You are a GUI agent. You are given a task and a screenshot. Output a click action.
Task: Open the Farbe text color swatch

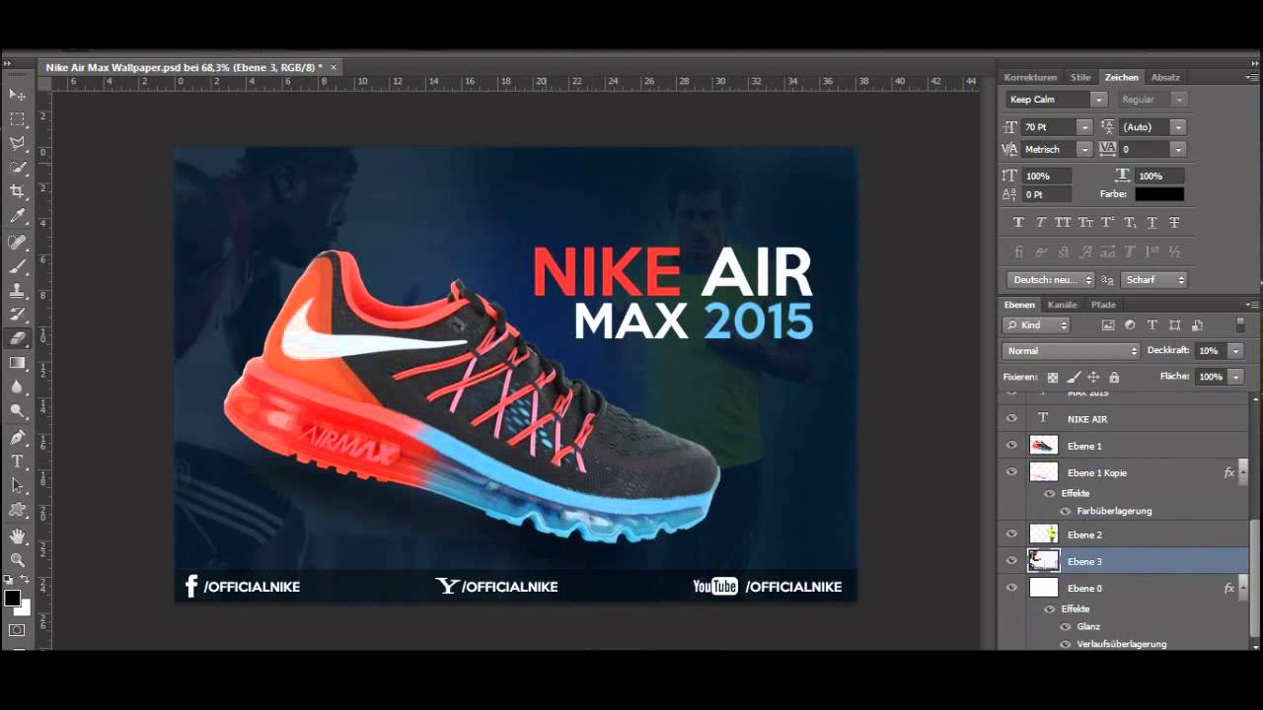1158,194
